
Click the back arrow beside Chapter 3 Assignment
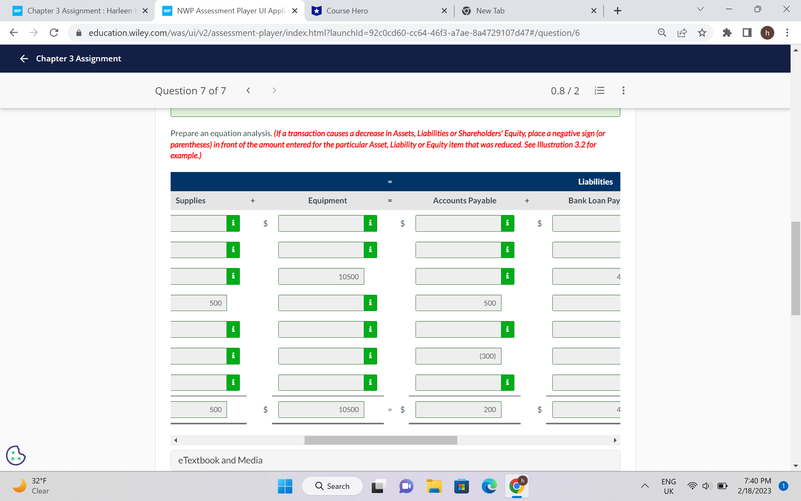click(24, 58)
